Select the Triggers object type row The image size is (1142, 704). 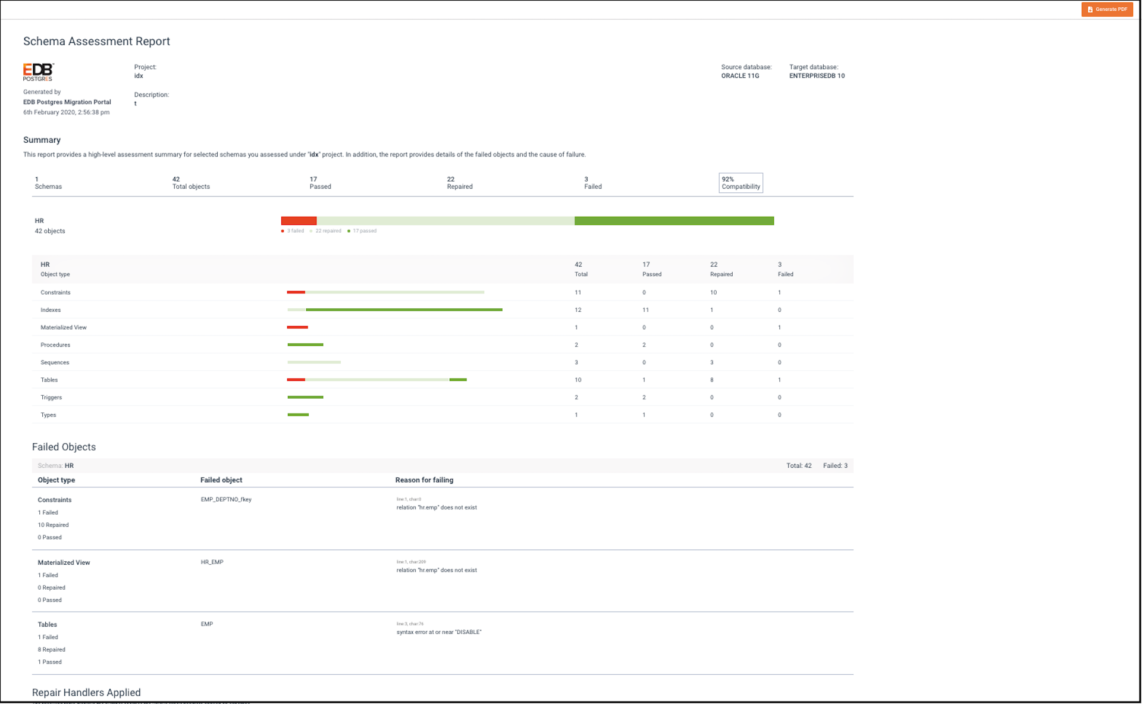coord(443,398)
